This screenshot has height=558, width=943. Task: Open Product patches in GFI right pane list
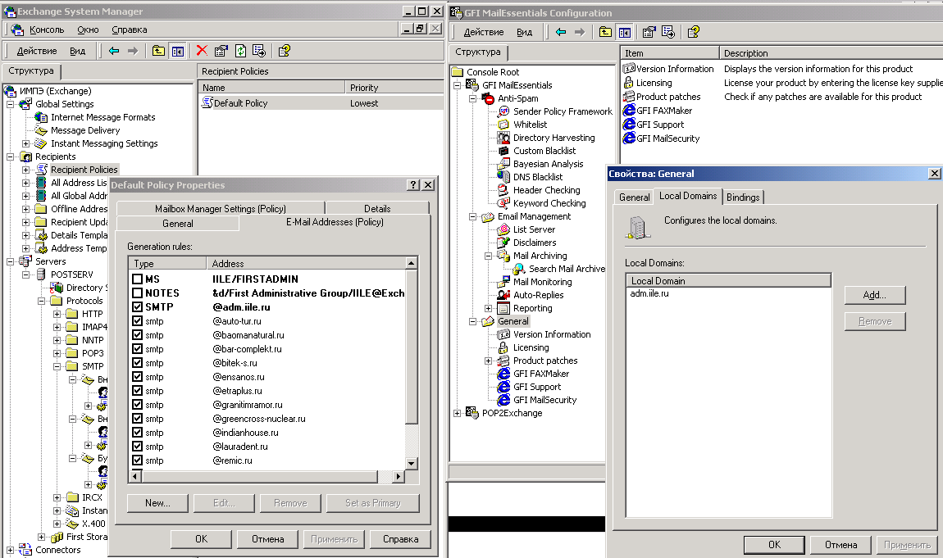(668, 98)
